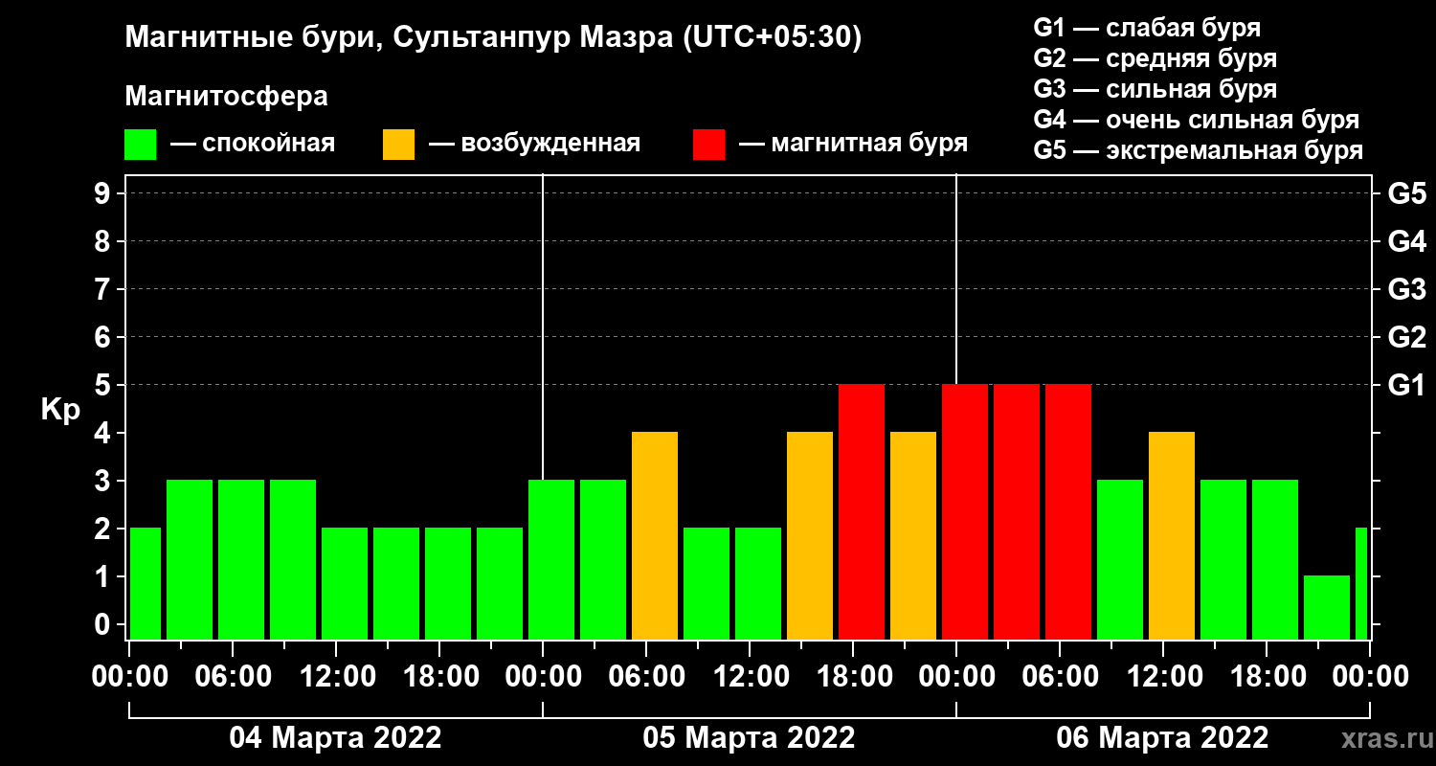Click the '04 Марта 2022' date label
Image resolution: width=1436 pixels, height=766 pixels.
pyautogui.click(x=335, y=738)
